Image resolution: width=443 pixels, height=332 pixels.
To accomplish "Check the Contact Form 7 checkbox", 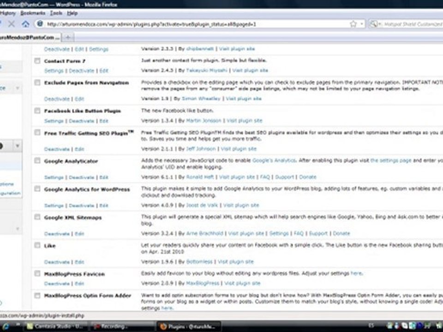I will click(x=37, y=61).
